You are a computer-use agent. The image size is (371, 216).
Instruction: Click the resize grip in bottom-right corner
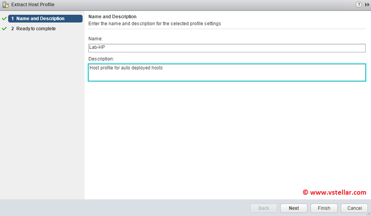[x=368, y=214]
